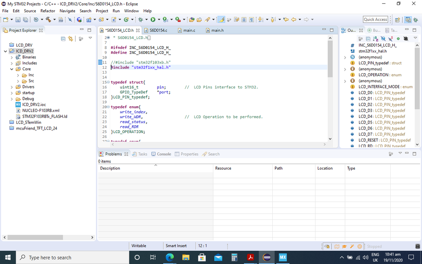Click the hammer Build icon
Screen dimensions: 422x264
click(x=49, y=19)
